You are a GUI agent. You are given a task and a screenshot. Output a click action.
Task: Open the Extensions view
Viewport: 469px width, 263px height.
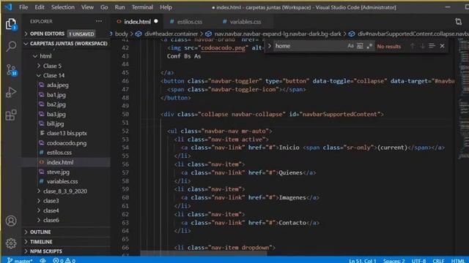tap(11, 115)
